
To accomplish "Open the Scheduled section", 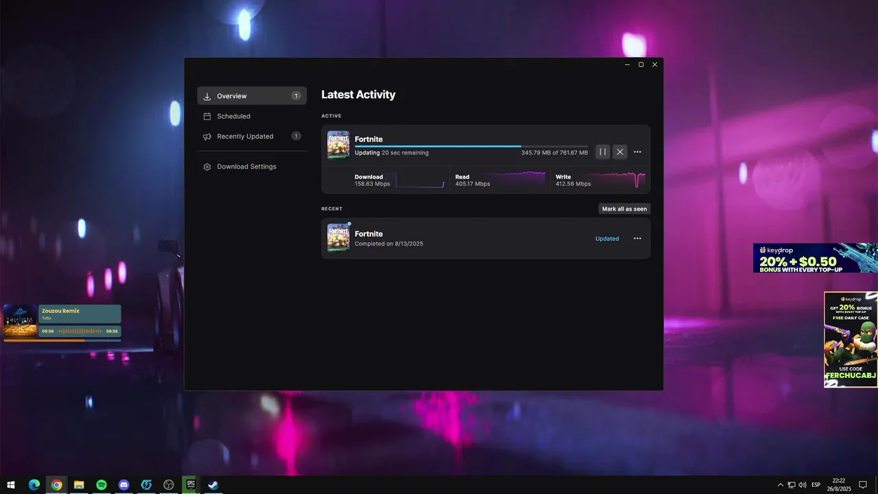I will click(x=252, y=116).
